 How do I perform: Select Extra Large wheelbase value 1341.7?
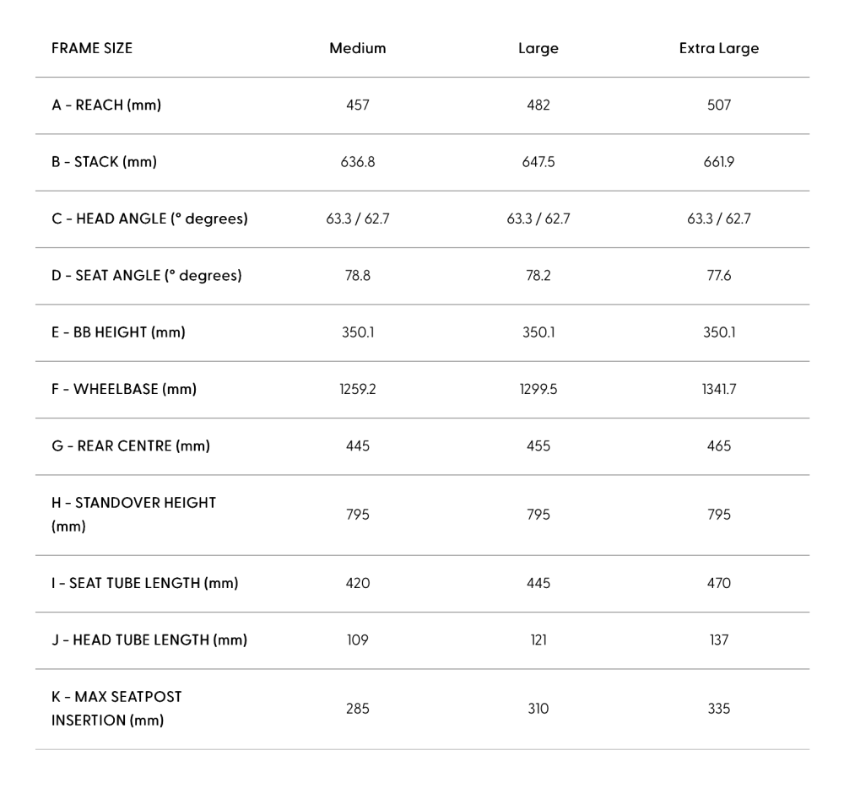pos(719,389)
